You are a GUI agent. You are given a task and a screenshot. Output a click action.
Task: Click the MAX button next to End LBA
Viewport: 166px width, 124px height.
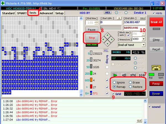pyautogui.click(x=142, y=18)
